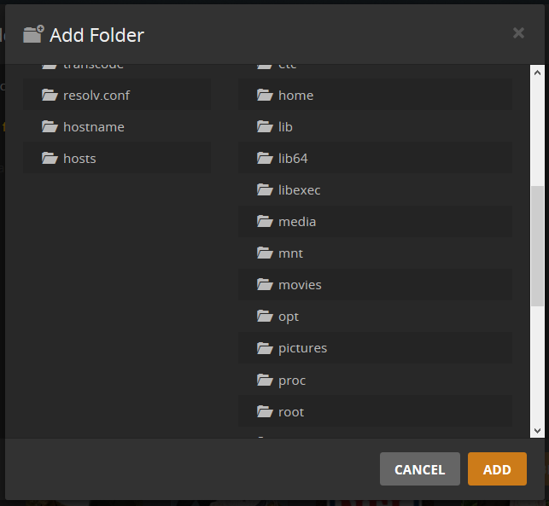Image resolution: width=549 pixels, height=506 pixels.
Task: Click the ADD button
Action: coord(497,469)
